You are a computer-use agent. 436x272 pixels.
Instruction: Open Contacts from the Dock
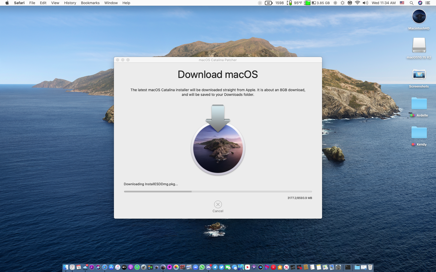pos(306,267)
